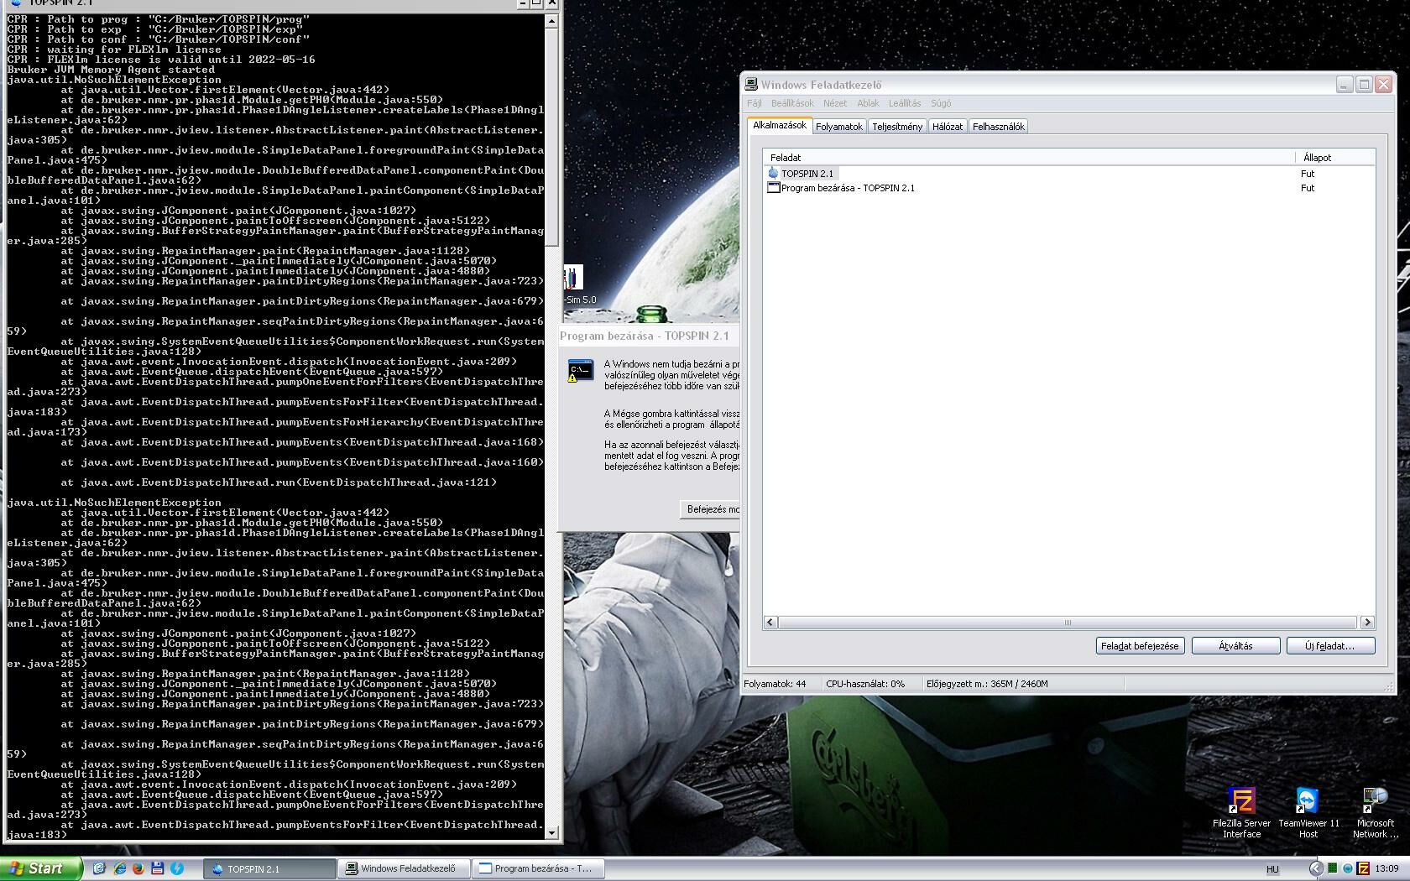Select the Program bezárása - TOPSPIN 2.1 task
Screen dimensions: 1410x881
(x=1069, y=188)
